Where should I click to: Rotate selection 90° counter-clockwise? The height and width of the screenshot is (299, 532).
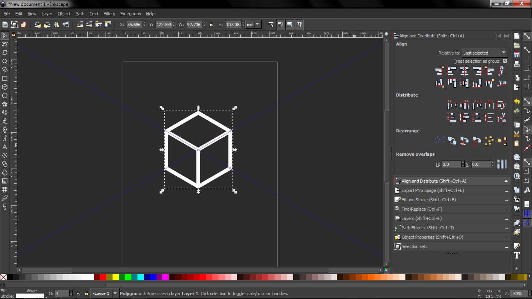(x=37, y=24)
